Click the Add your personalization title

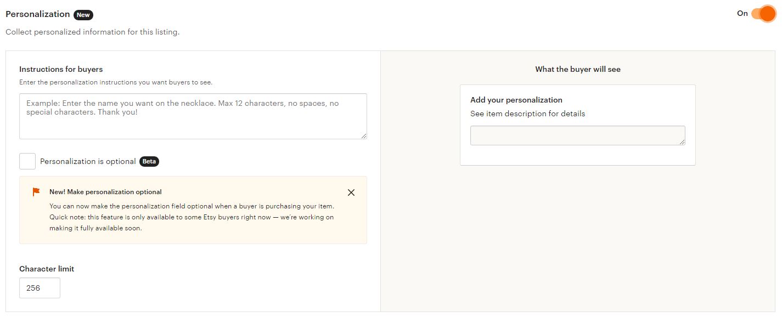516,100
